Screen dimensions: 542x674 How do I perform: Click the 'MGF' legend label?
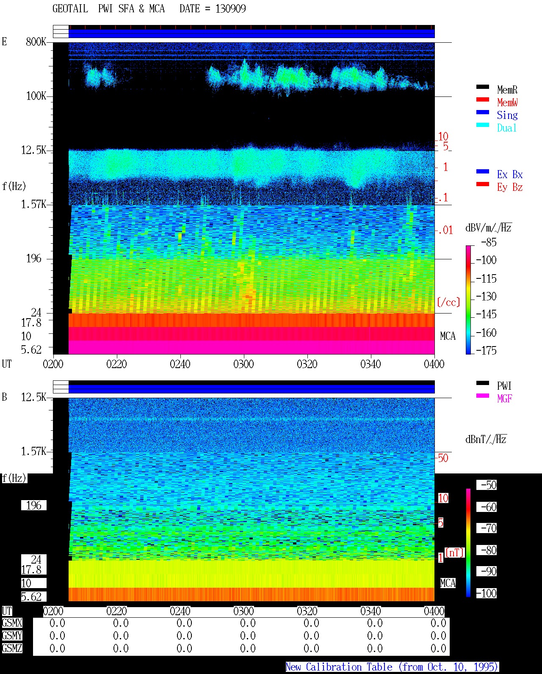click(x=504, y=399)
